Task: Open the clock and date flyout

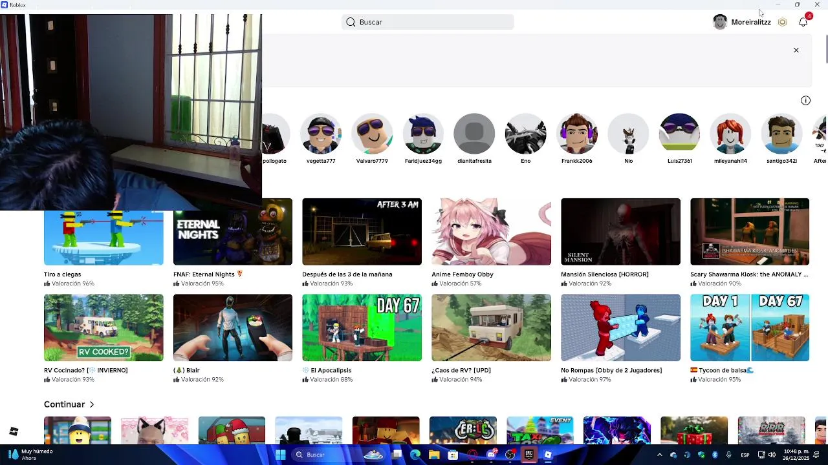Action: (796, 455)
